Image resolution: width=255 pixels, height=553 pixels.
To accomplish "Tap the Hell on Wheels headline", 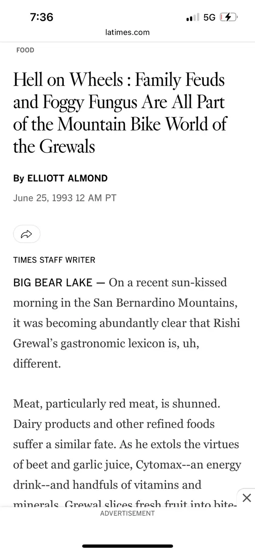I will (x=119, y=113).
